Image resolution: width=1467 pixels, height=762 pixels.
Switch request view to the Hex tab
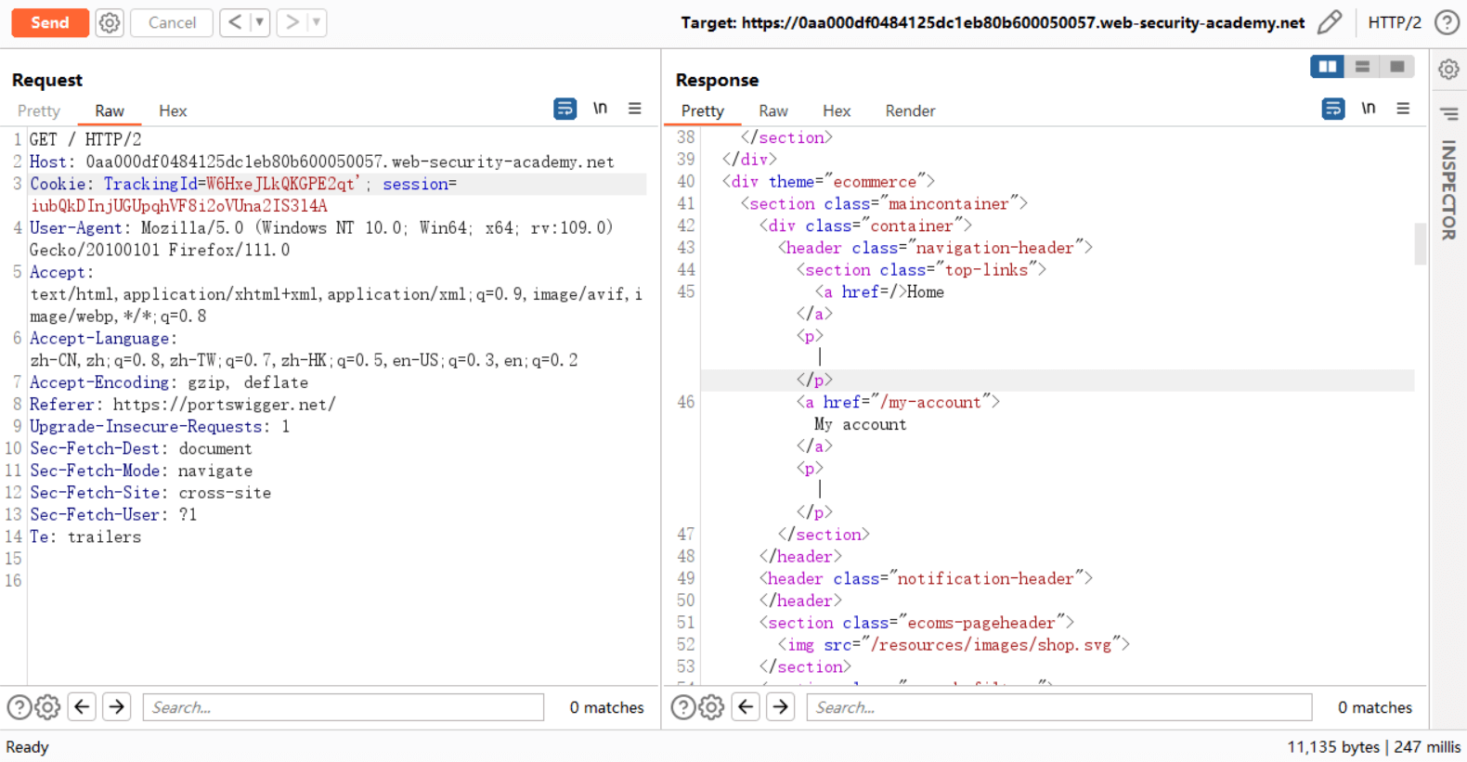173,110
